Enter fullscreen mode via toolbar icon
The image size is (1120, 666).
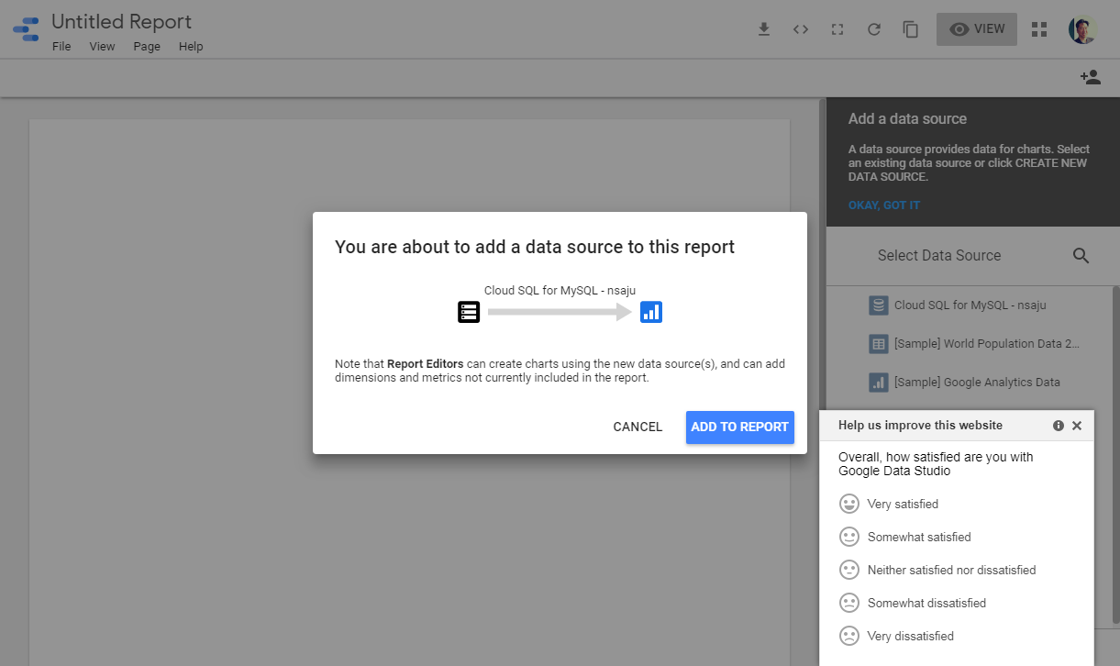(837, 29)
